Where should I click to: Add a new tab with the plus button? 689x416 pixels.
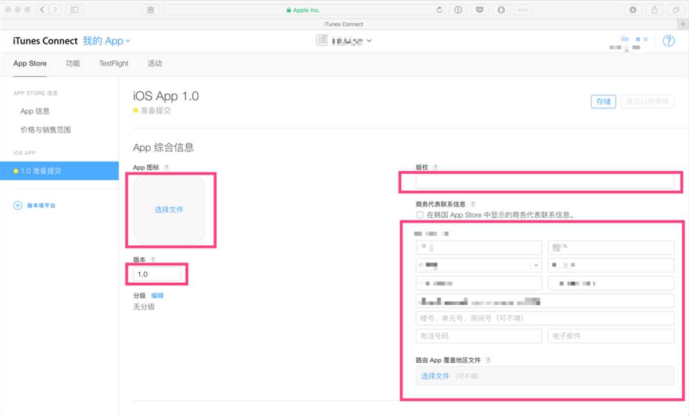coord(683,24)
